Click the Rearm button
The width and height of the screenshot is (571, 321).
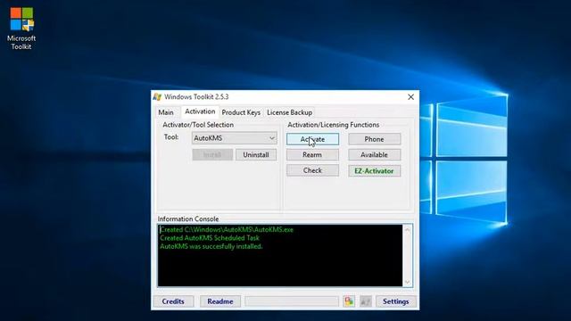pos(312,154)
